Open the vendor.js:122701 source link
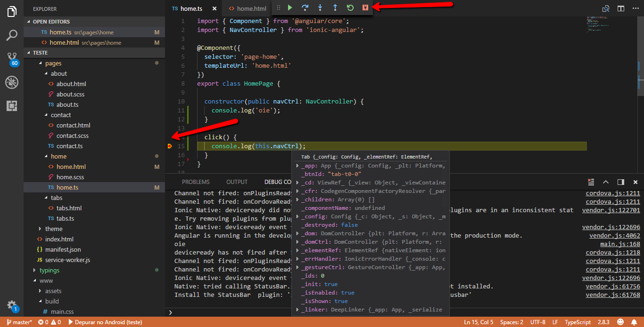This screenshot has height=327, width=644. click(611, 210)
